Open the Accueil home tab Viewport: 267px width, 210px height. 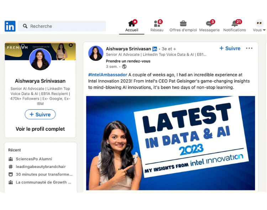132,24
